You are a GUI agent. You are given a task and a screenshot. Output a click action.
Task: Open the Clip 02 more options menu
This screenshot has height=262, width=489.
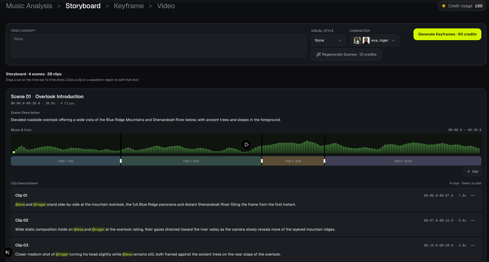point(473,220)
